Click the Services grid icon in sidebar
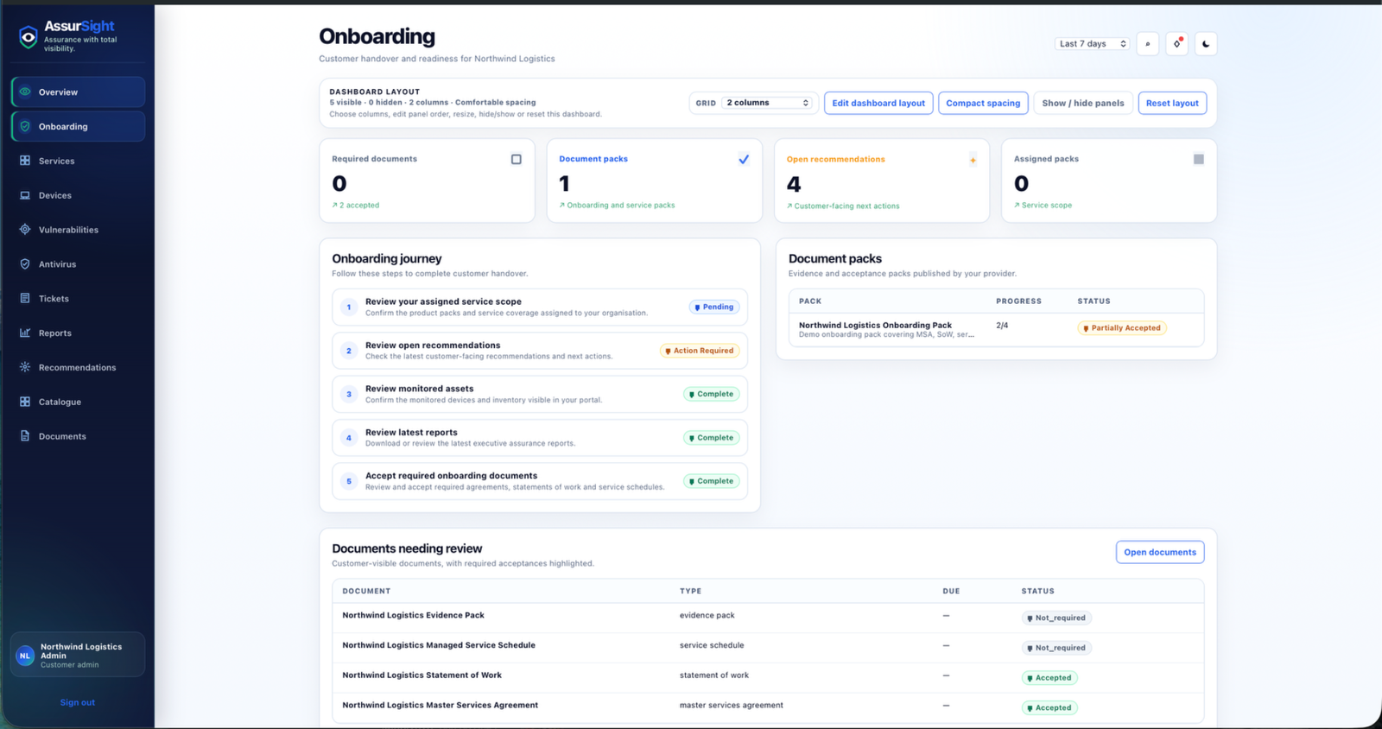 25,161
